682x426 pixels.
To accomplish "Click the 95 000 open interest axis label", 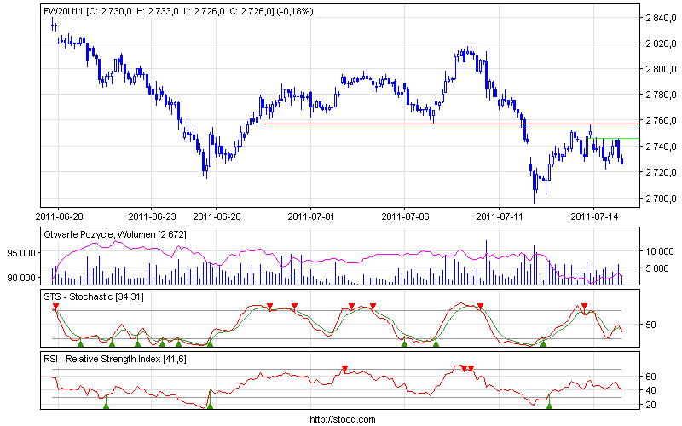I will [21, 253].
